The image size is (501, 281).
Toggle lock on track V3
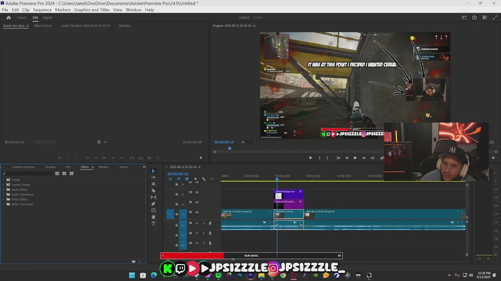coord(177,194)
